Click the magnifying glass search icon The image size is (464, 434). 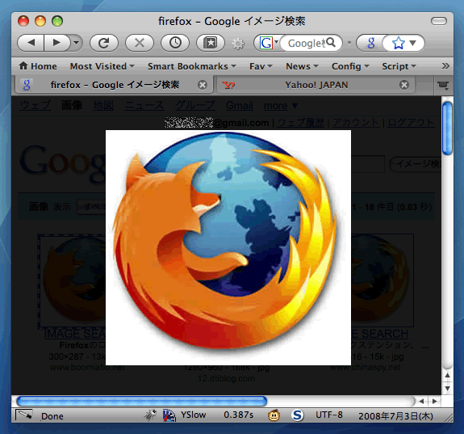[x=331, y=43]
